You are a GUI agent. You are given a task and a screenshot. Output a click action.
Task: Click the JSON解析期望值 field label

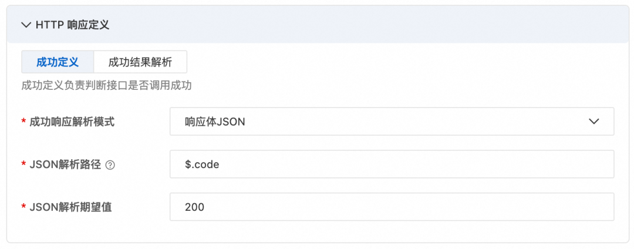click(x=70, y=207)
